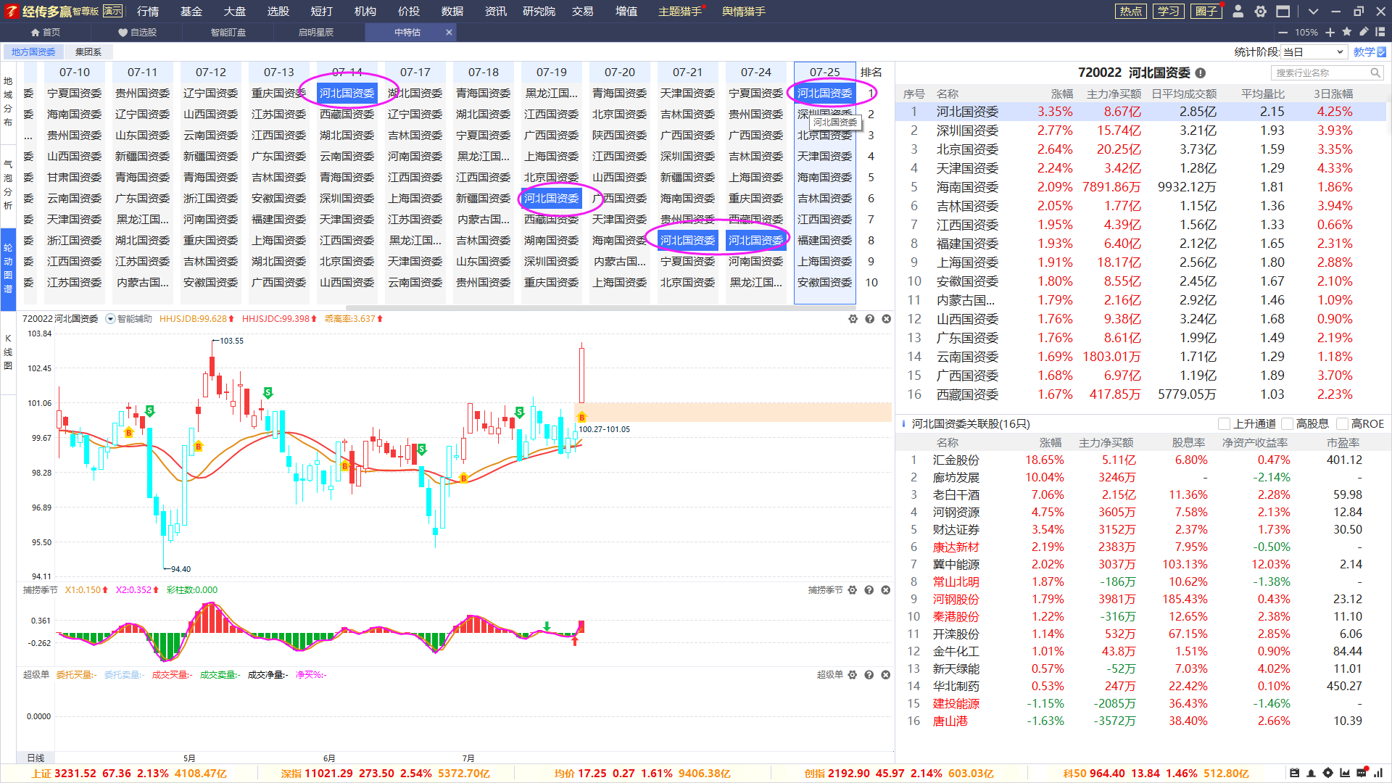
Task: Open the 统计阶段 当日 dropdown
Action: click(1314, 52)
